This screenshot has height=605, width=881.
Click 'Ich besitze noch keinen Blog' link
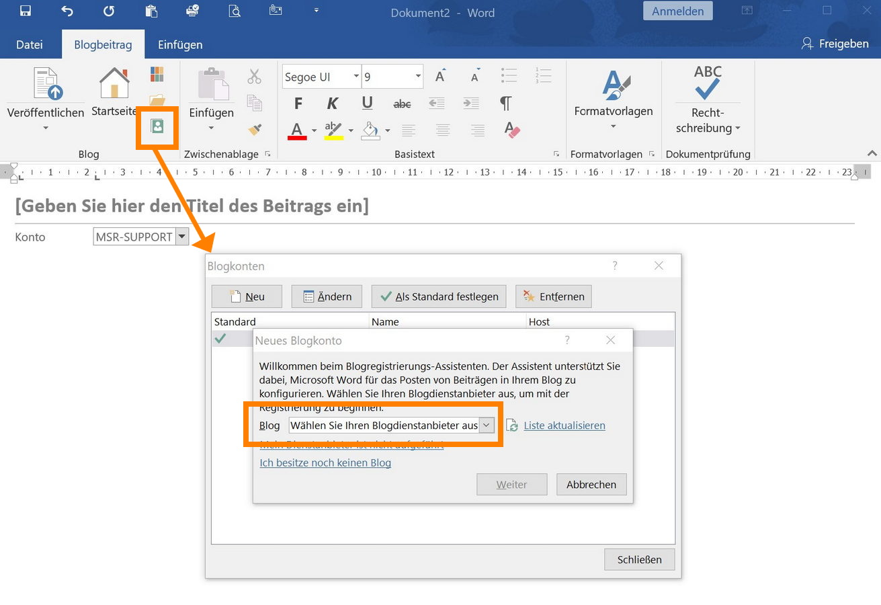[325, 462]
